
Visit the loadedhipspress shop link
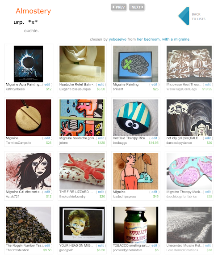tap(125, 197)
